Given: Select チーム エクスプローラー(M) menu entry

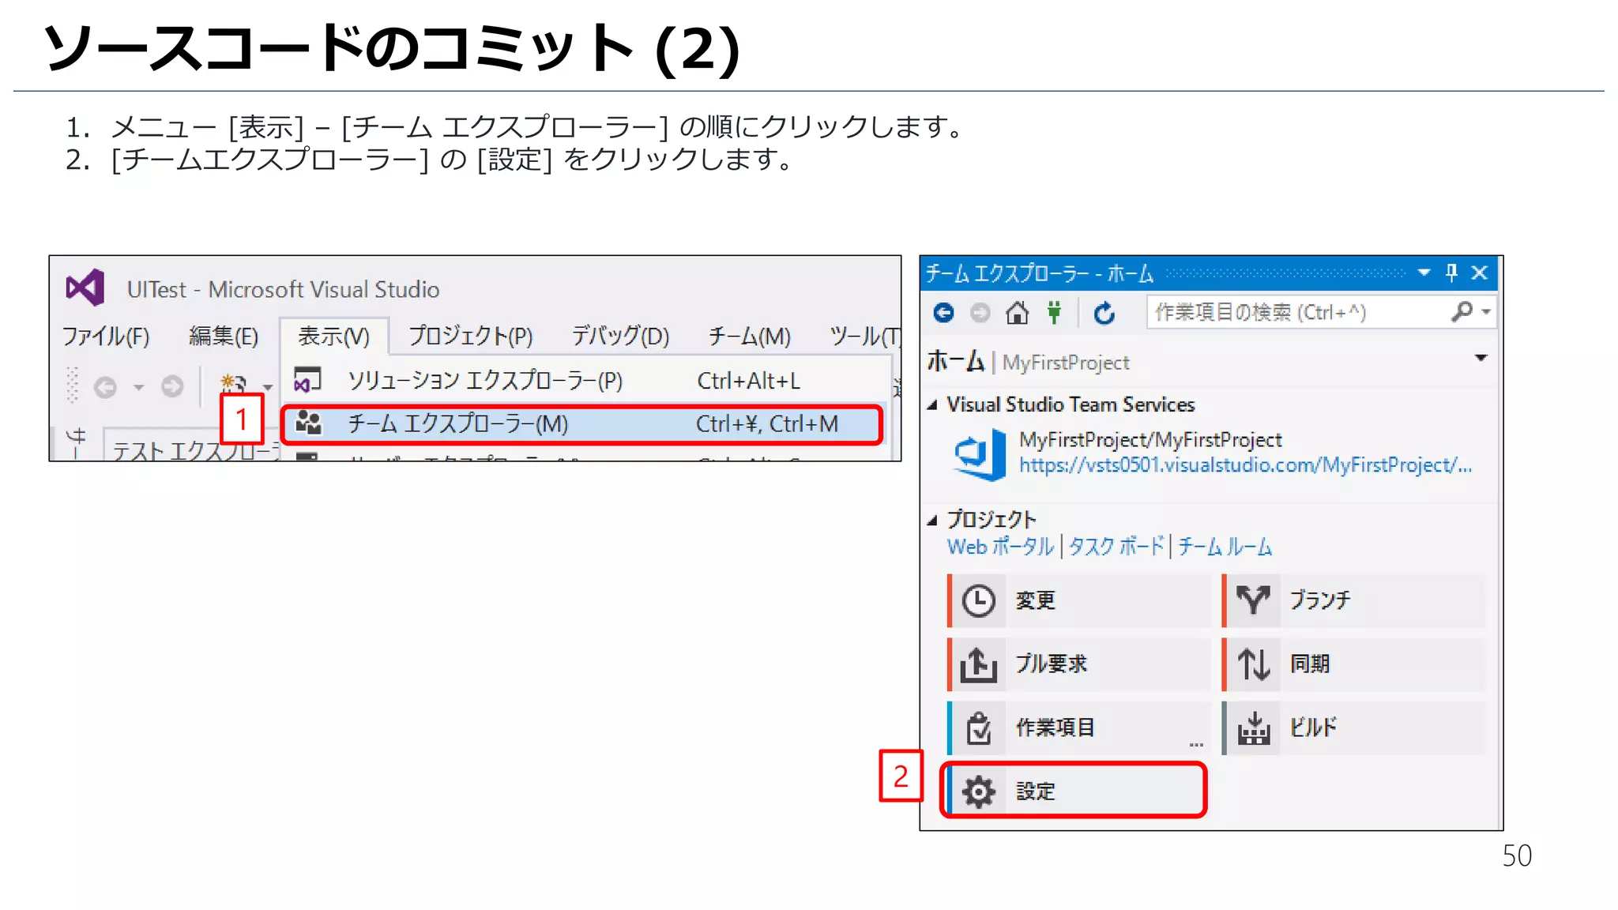Looking at the screenshot, I should (583, 424).
